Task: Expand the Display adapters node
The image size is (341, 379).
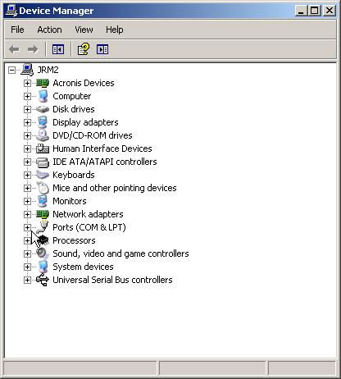Action: tap(27, 122)
